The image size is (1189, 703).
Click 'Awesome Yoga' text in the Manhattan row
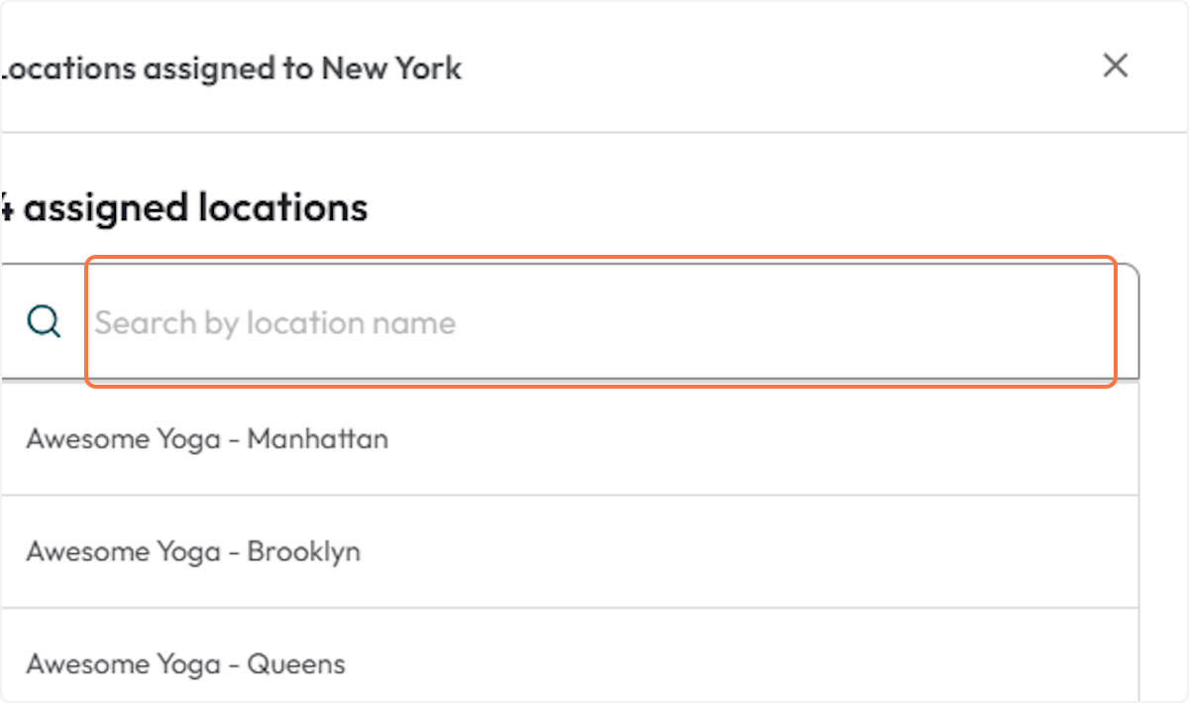point(123,438)
